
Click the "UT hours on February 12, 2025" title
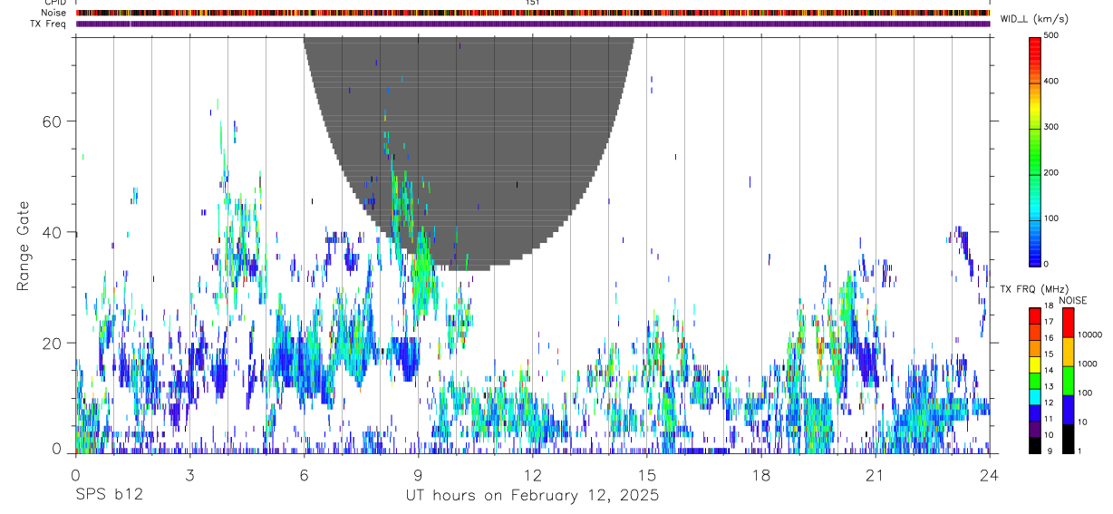(532, 496)
